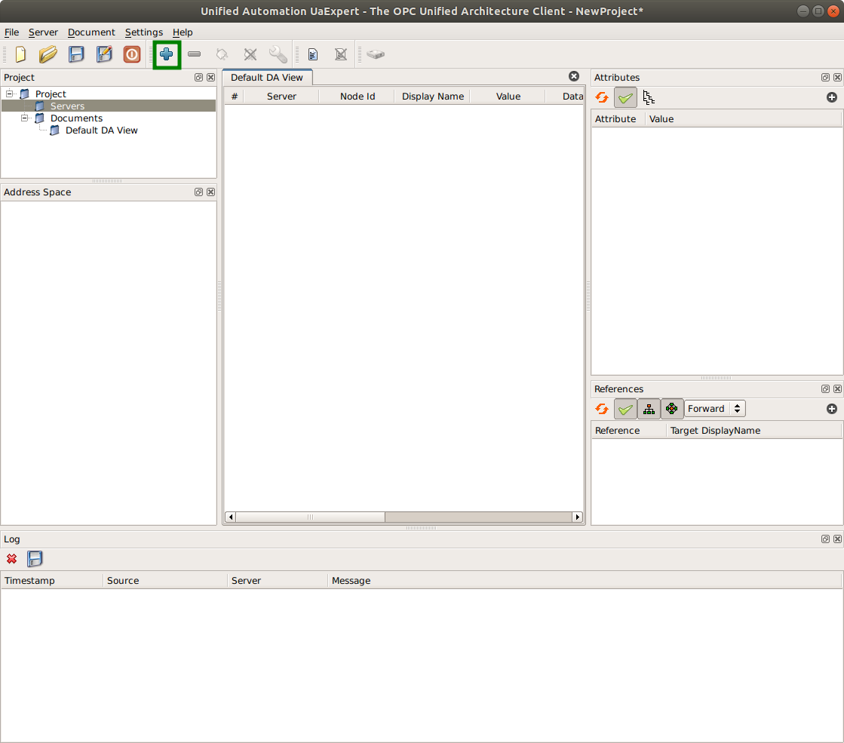This screenshot has width=844, height=743.
Task: Float the Log panel
Action: (825, 539)
